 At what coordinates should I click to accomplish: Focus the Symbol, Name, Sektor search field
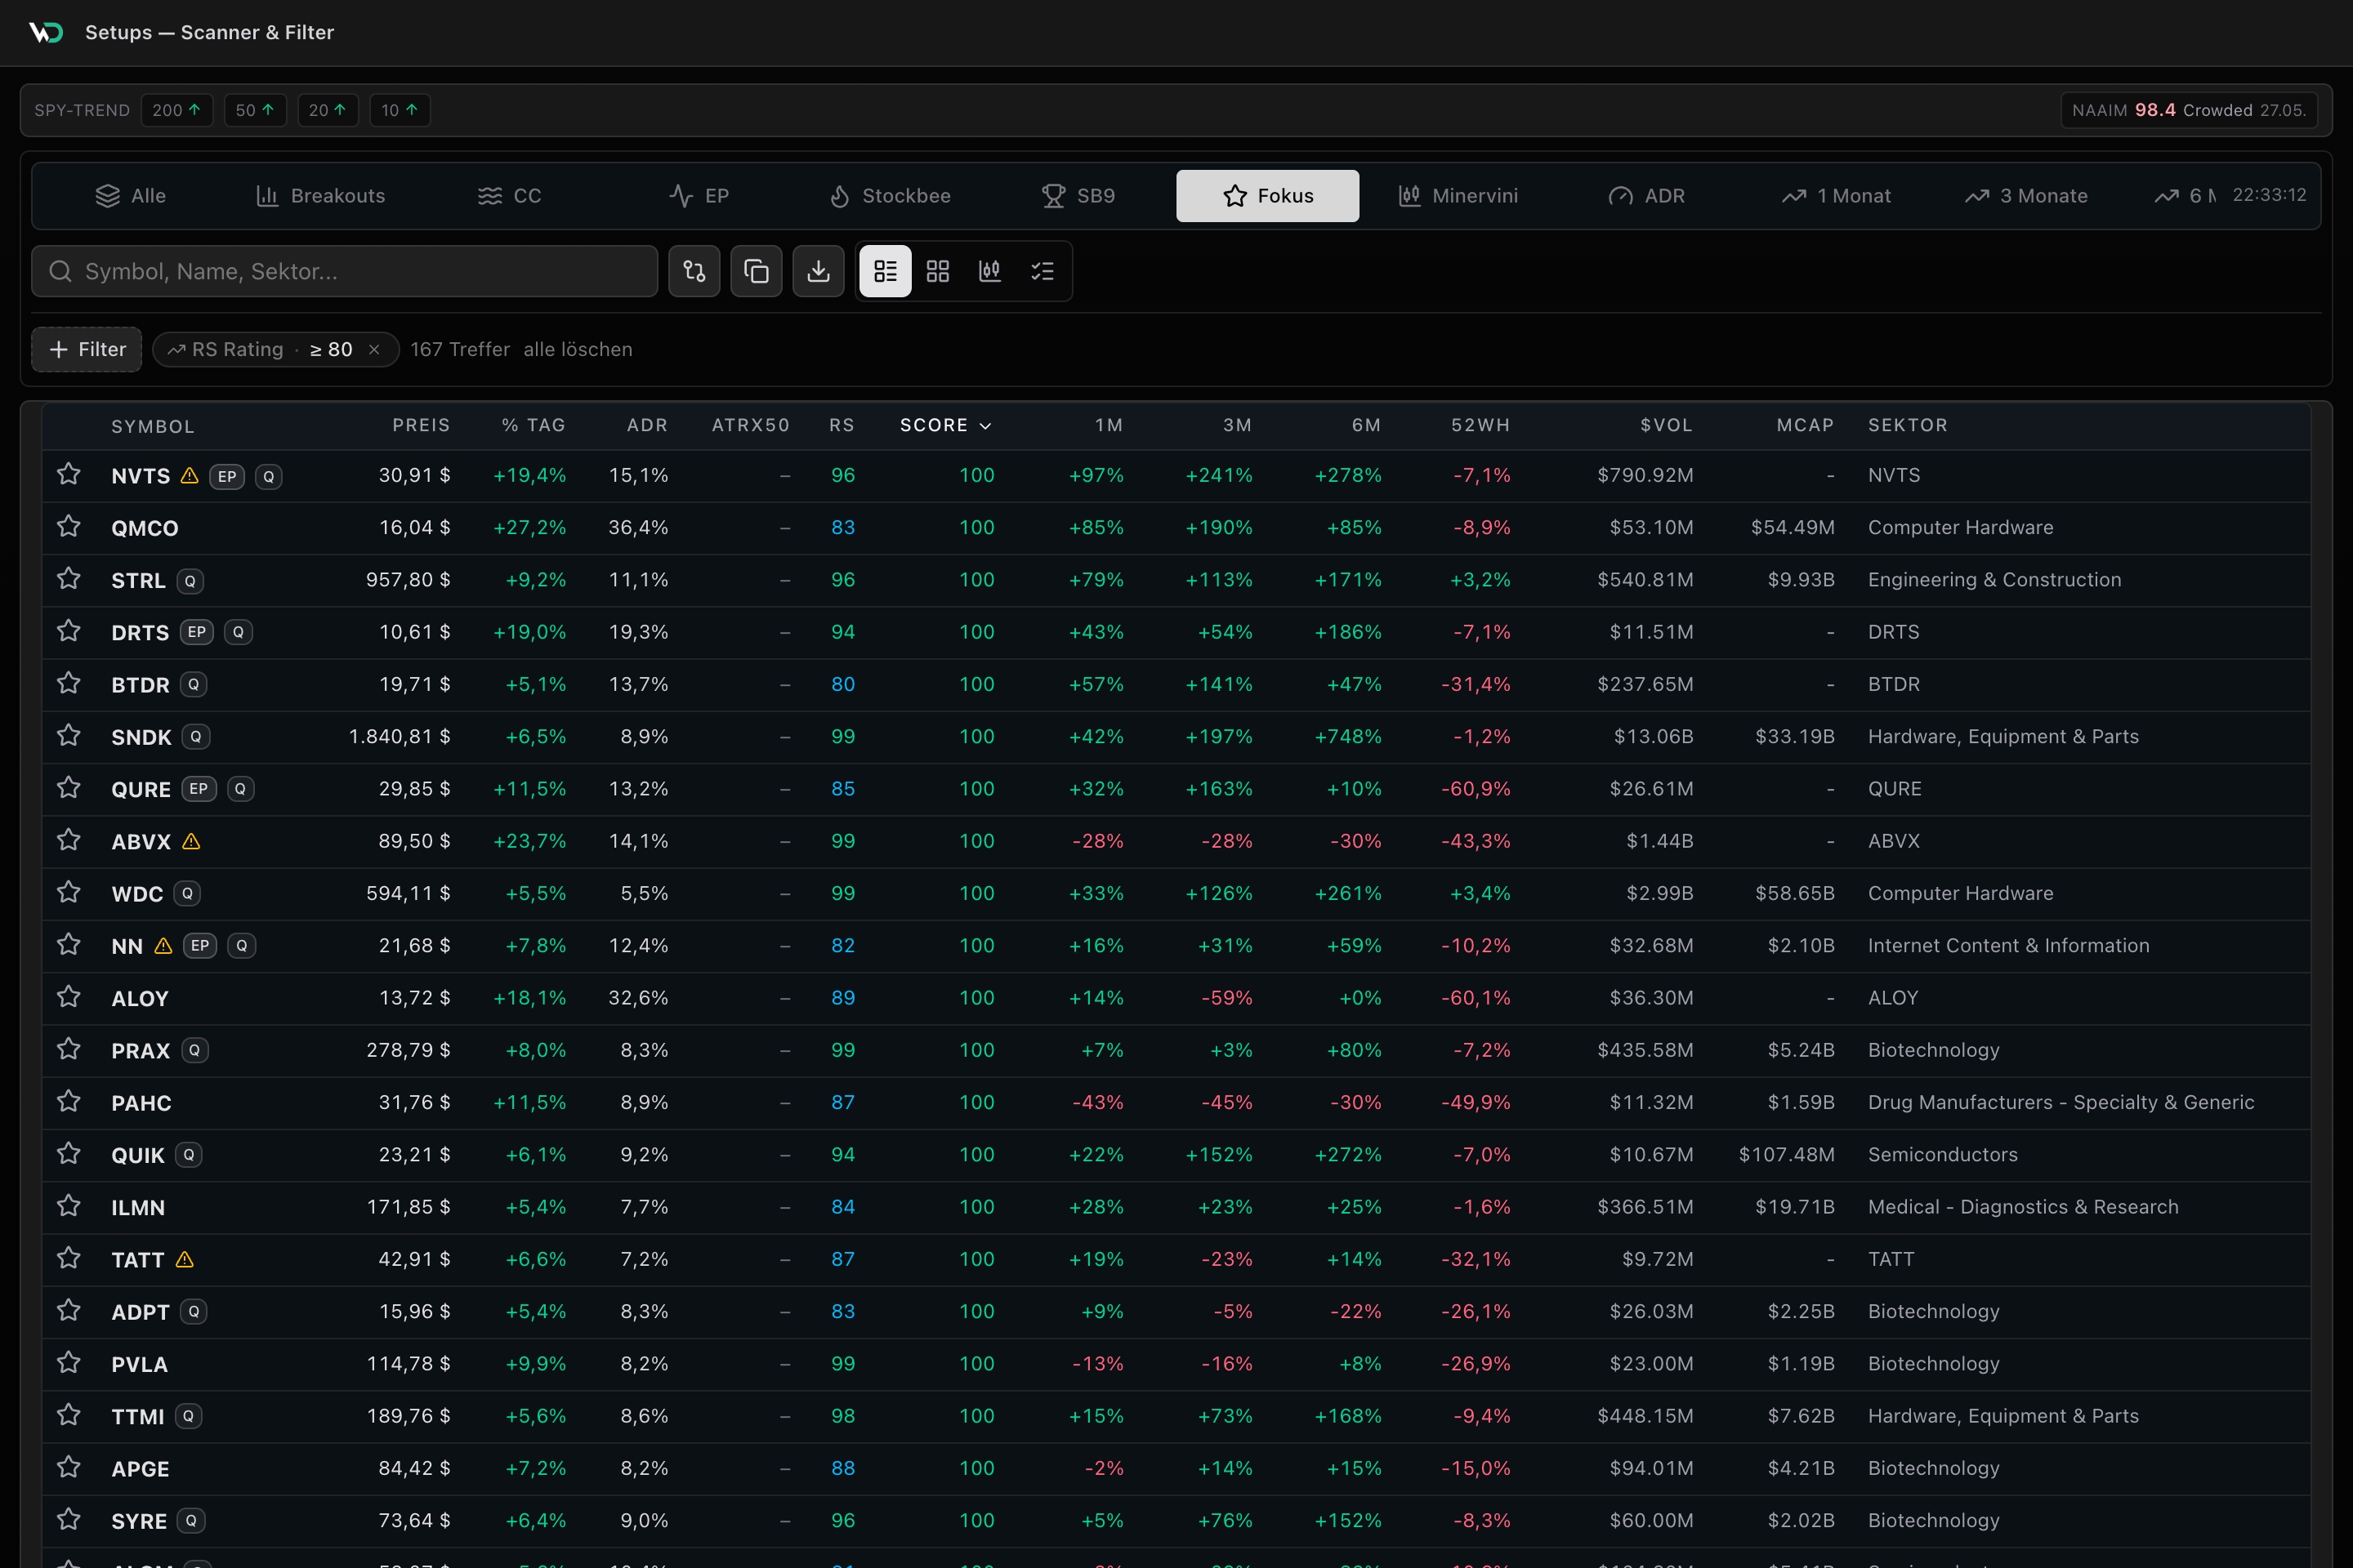point(344,271)
